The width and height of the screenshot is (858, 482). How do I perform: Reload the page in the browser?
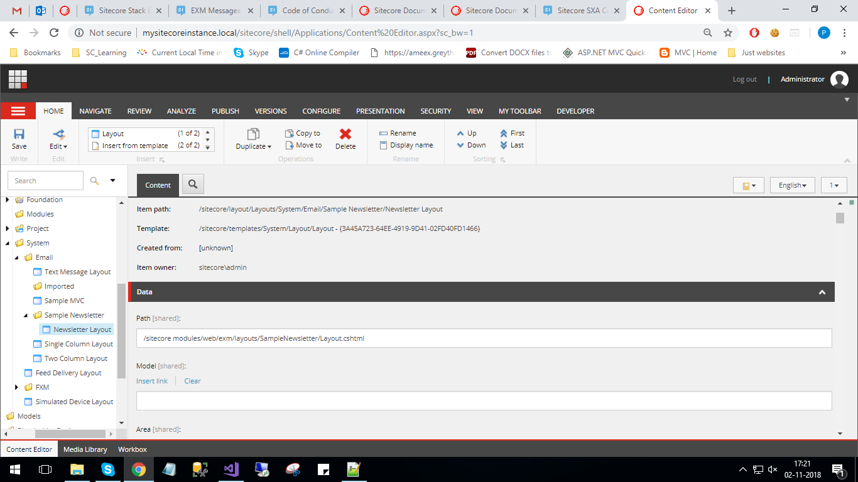pyautogui.click(x=54, y=33)
